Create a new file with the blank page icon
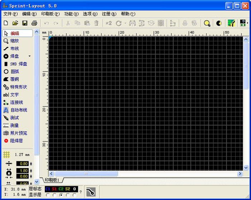251x200 pixels. coord(6,23)
